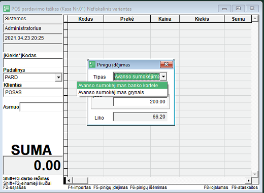Click the Prekė column header

tap(127, 19)
